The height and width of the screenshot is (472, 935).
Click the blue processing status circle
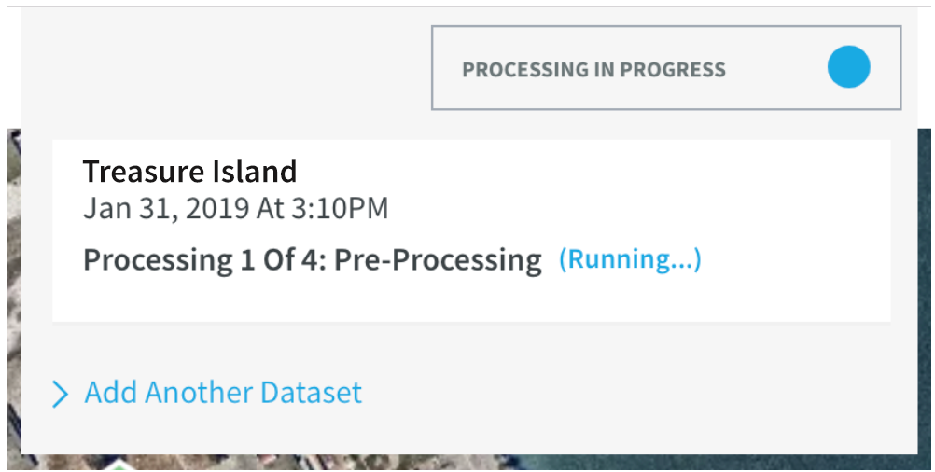[848, 67]
